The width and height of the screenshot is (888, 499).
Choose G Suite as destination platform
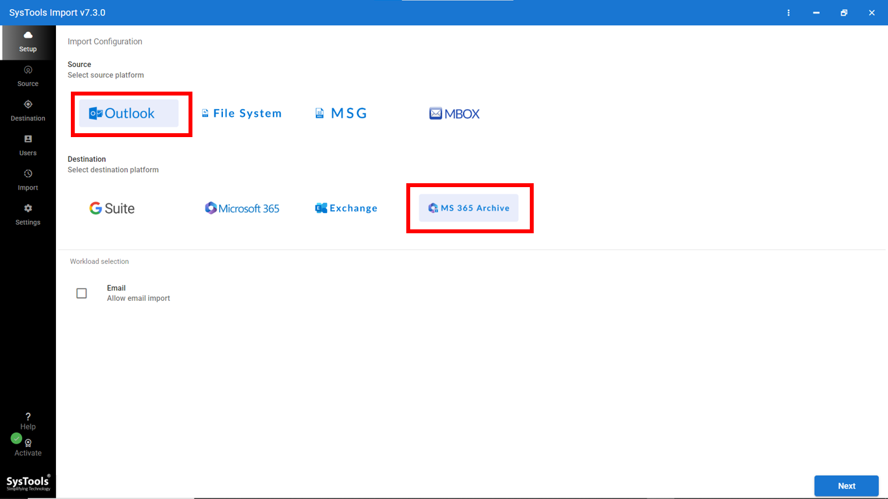click(112, 209)
